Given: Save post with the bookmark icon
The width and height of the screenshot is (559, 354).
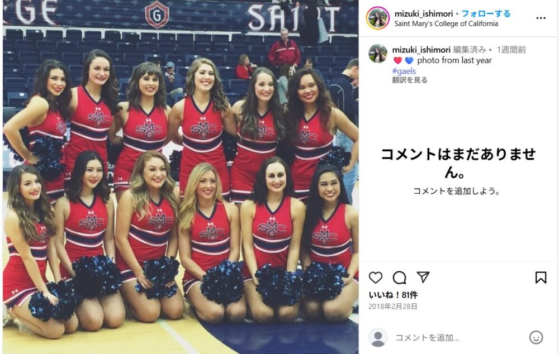Looking at the screenshot, I should [x=541, y=278].
